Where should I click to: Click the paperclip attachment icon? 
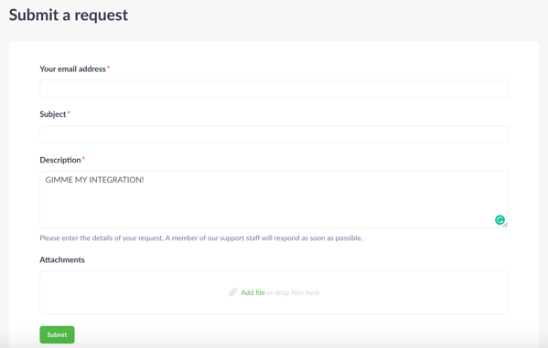[232, 292]
